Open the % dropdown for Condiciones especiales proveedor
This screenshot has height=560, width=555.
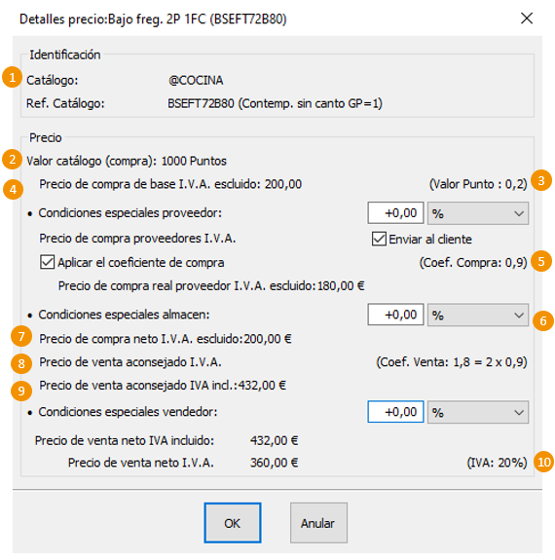tap(478, 213)
